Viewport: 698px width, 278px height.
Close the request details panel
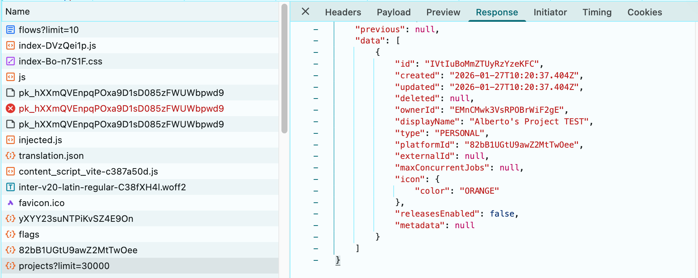tap(305, 12)
